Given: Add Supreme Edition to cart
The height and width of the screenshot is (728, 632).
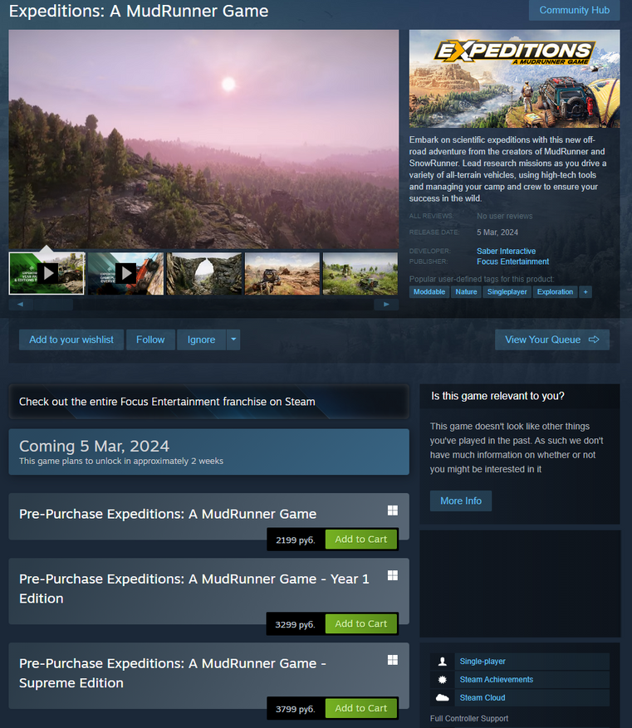Looking at the screenshot, I should click(x=361, y=709).
